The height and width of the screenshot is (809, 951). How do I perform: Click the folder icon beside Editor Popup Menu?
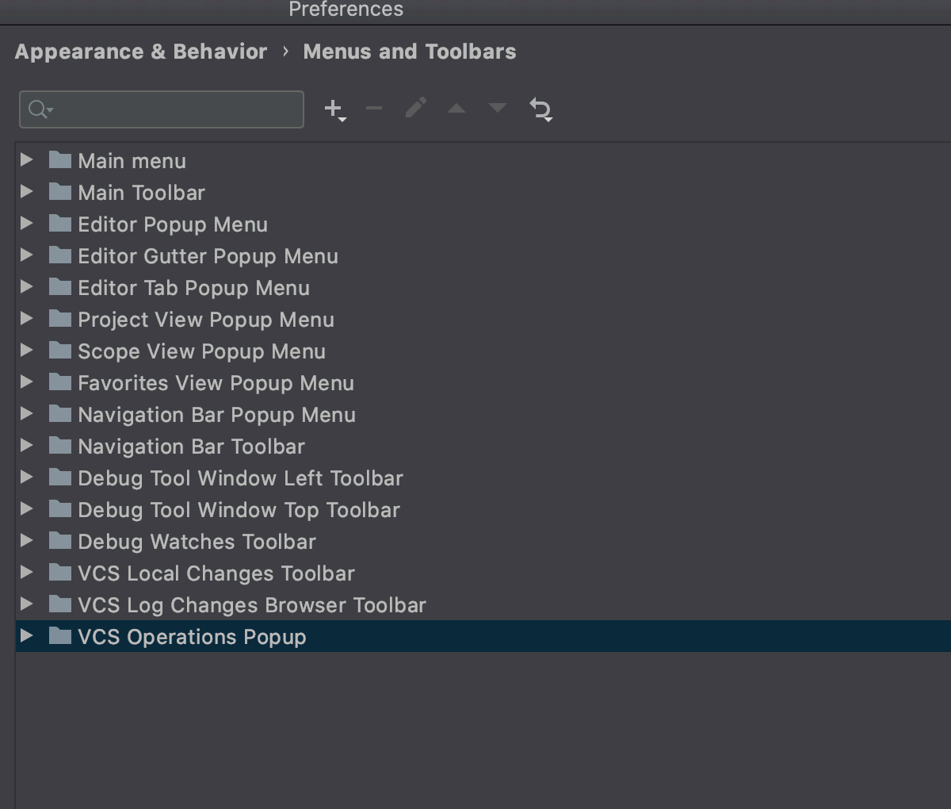[x=60, y=223]
